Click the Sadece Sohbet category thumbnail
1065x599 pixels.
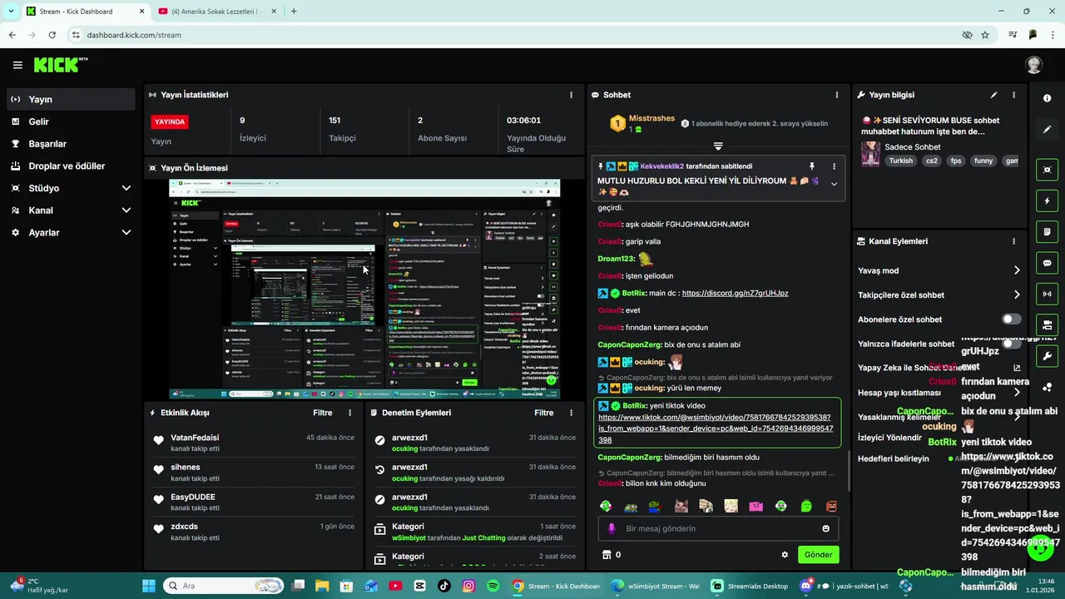point(870,154)
